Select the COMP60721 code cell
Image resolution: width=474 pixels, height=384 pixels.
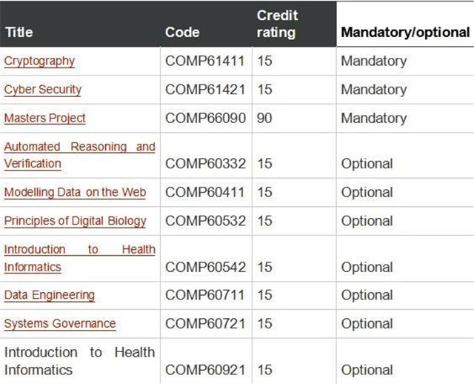point(205,323)
